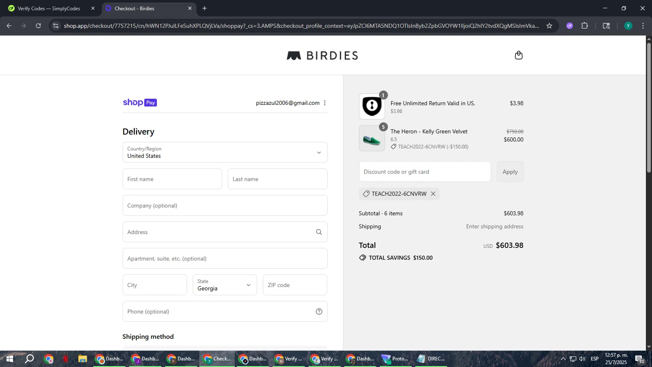Screen dimensions: 652x367
Task: Click the page vertical scrollbar
Action: pos(649,108)
